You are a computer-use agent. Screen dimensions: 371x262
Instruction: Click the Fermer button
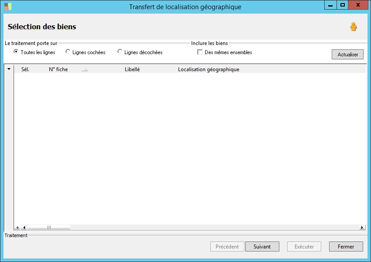click(346, 247)
